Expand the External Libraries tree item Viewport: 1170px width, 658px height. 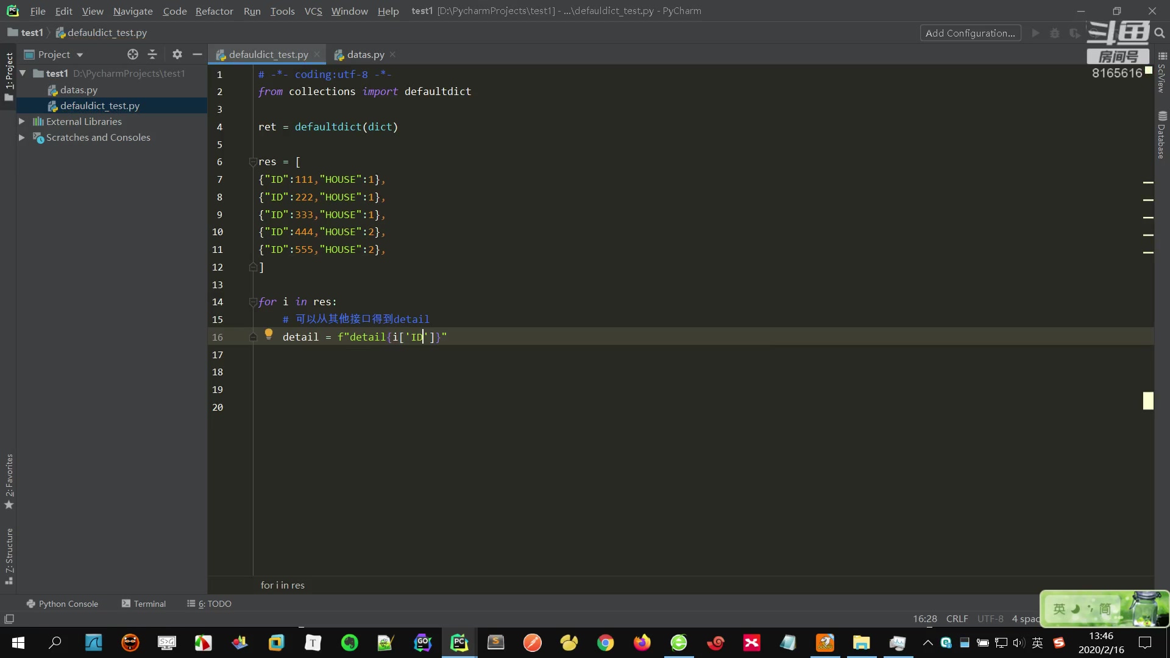(x=22, y=121)
